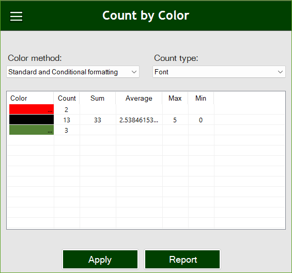This screenshot has height=273, width=292.
Task: Sort by the Max column header
Action: pos(175,98)
